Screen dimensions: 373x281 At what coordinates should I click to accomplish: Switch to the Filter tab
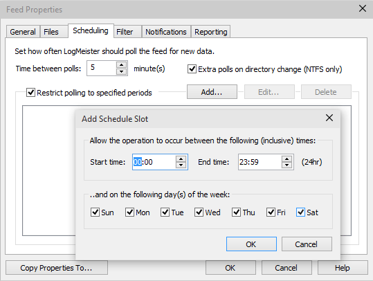pos(125,32)
